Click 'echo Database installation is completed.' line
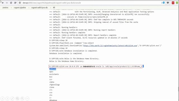Viewport: 179px width, 101px height. point(73,51)
